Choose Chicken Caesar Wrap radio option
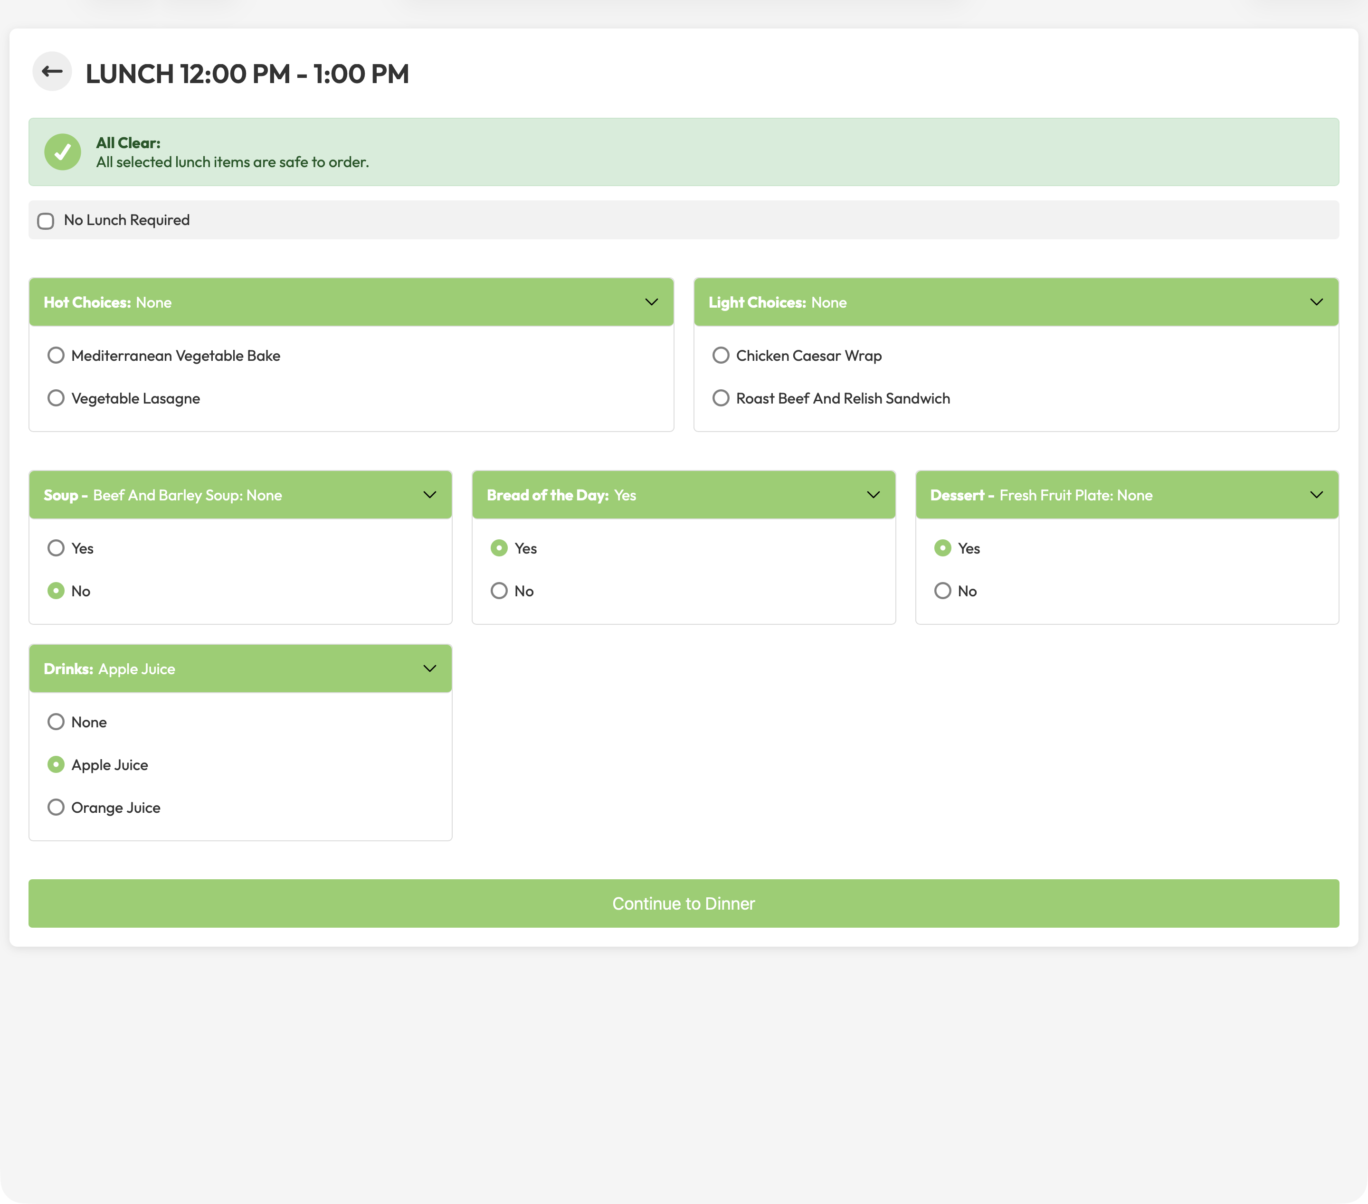Image resolution: width=1368 pixels, height=1204 pixels. pyautogui.click(x=721, y=355)
